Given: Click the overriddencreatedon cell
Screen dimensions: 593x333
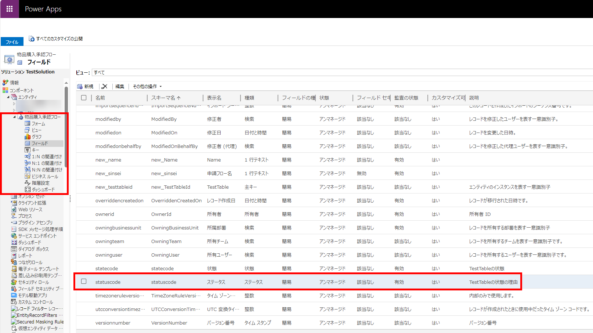Looking at the screenshot, I should click(x=119, y=200).
